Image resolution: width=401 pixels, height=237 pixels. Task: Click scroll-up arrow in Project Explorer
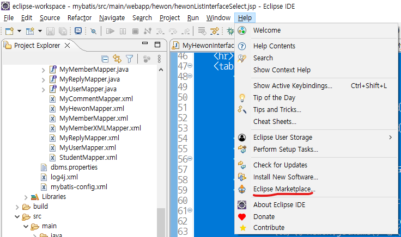[x=161, y=70]
